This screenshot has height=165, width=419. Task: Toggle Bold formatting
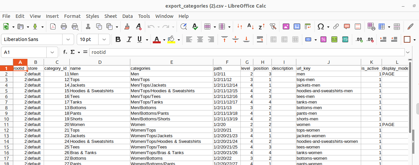(x=118, y=39)
